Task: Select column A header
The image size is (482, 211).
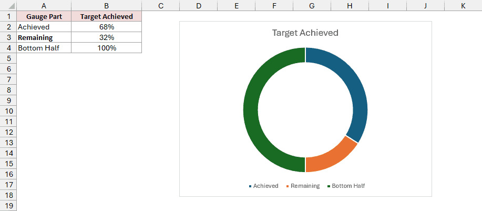Action: coord(44,6)
